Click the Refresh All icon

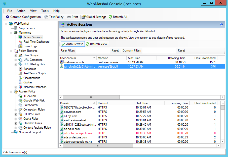(110, 17)
